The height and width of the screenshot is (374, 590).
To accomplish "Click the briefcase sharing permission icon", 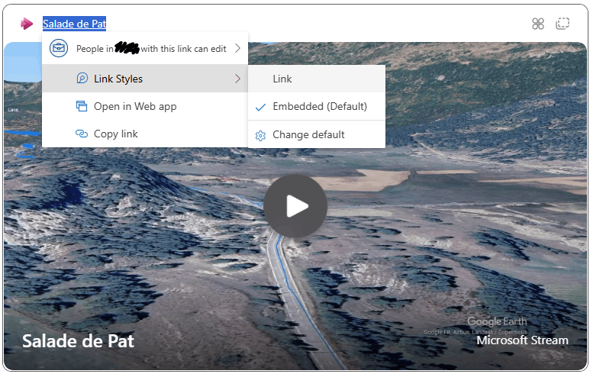I will point(59,48).
